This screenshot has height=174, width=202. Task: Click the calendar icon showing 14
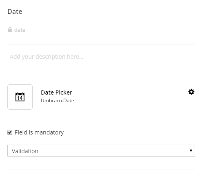tap(20, 97)
